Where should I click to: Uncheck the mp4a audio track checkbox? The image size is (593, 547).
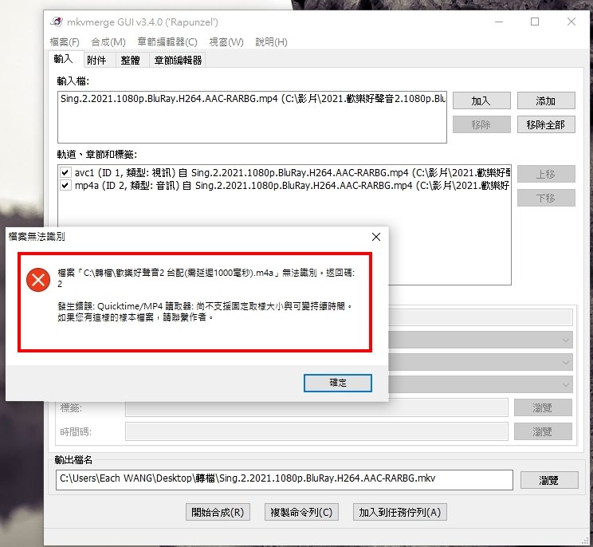pos(65,185)
